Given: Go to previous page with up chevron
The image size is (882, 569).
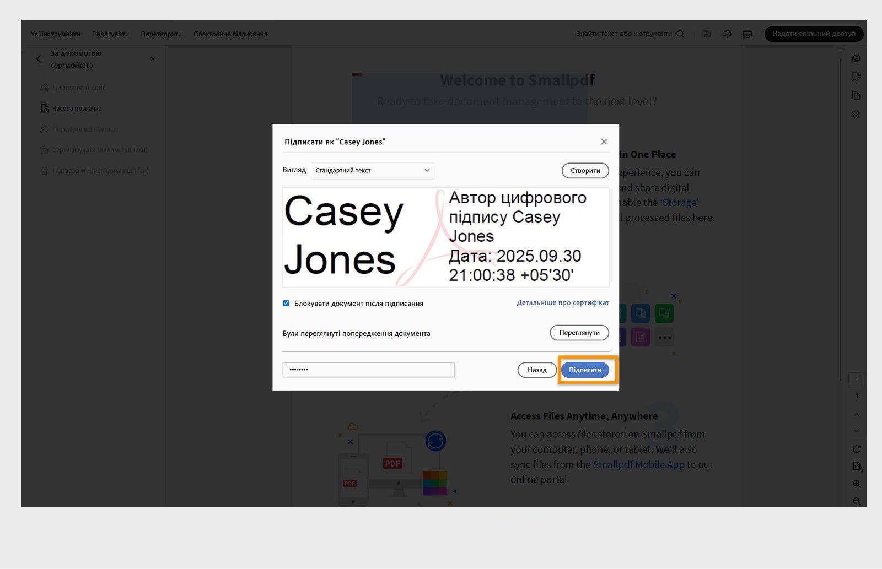Looking at the screenshot, I should [857, 414].
